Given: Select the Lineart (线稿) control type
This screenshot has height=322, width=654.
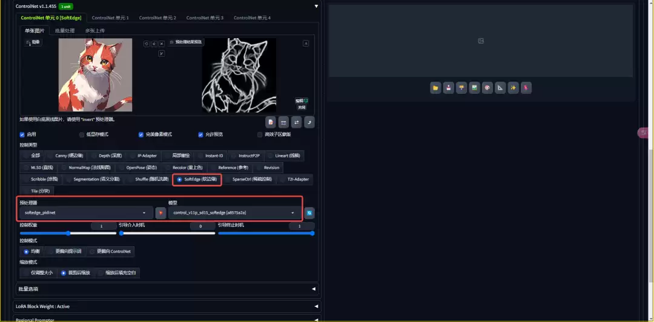Looking at the screenshot, I should point(283,156).
